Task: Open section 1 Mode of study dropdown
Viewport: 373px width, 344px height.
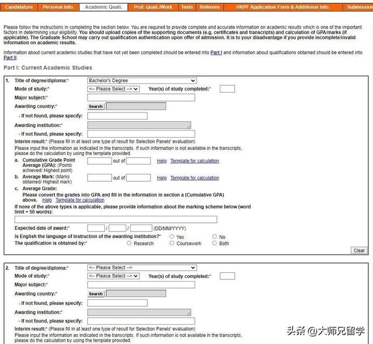Action: click(114, 89)
